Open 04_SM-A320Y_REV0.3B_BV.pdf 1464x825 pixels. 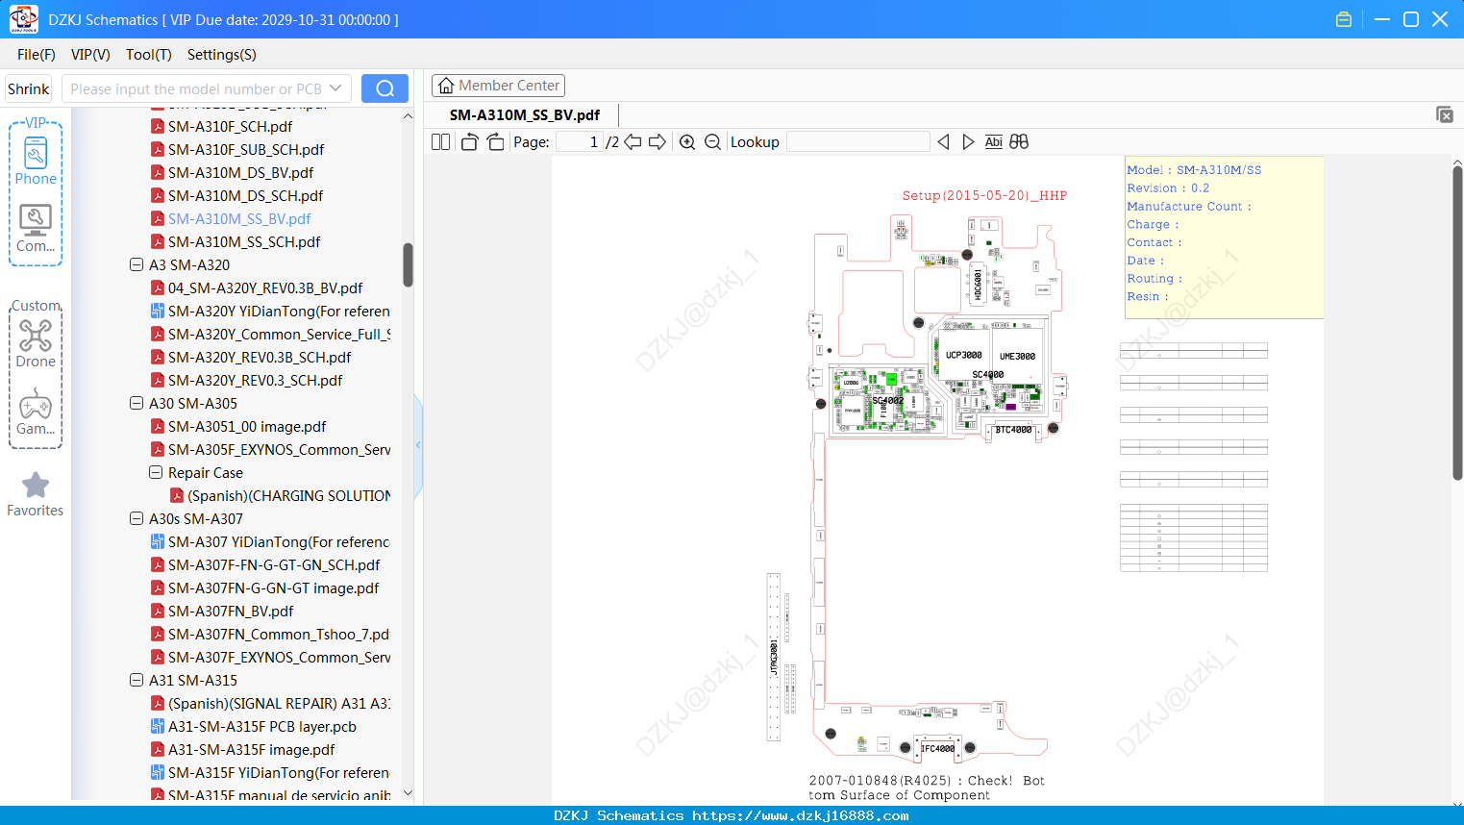pos(265,287)
